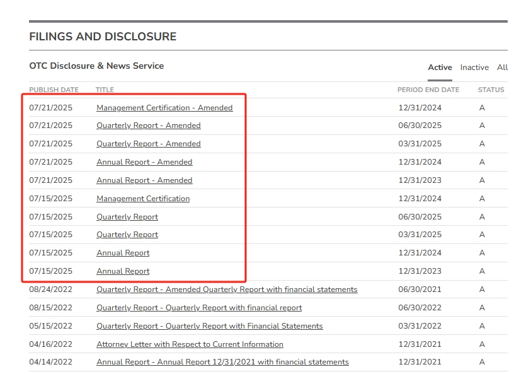
Task: Open 07/15/2025 Annual Report for period 12/31/2023
Action: (x=123, y=271)
